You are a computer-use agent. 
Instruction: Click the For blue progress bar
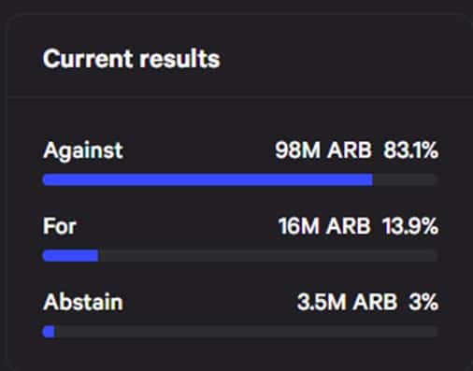[71, 256]
